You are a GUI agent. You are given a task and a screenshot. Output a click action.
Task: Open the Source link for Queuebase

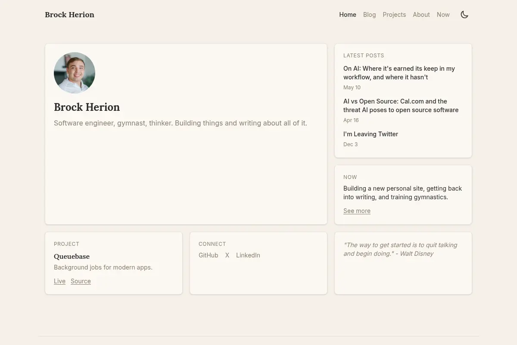click(81, 281)
